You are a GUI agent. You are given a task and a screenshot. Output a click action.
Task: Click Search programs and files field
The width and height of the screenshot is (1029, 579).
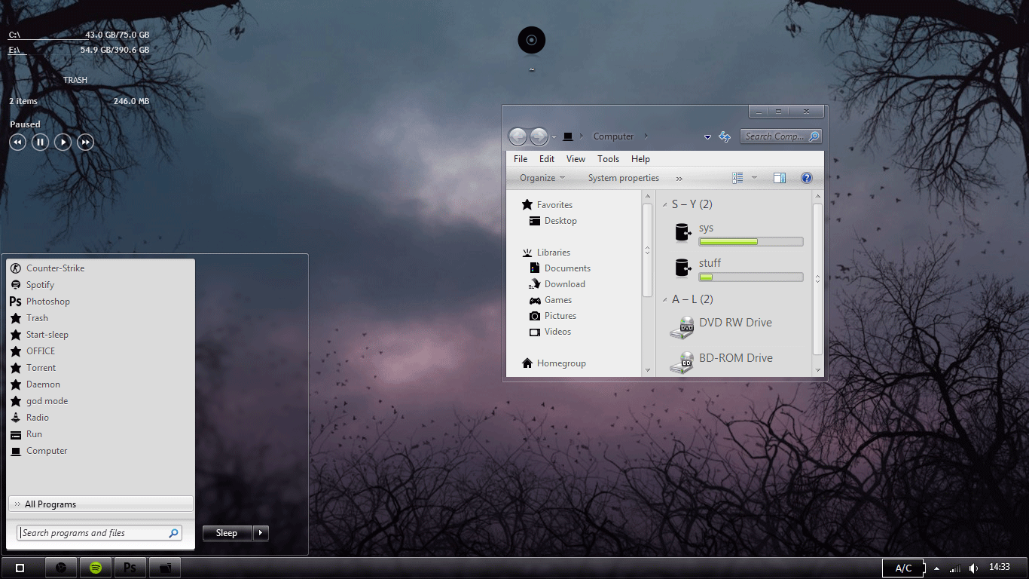tap(99, 533)
